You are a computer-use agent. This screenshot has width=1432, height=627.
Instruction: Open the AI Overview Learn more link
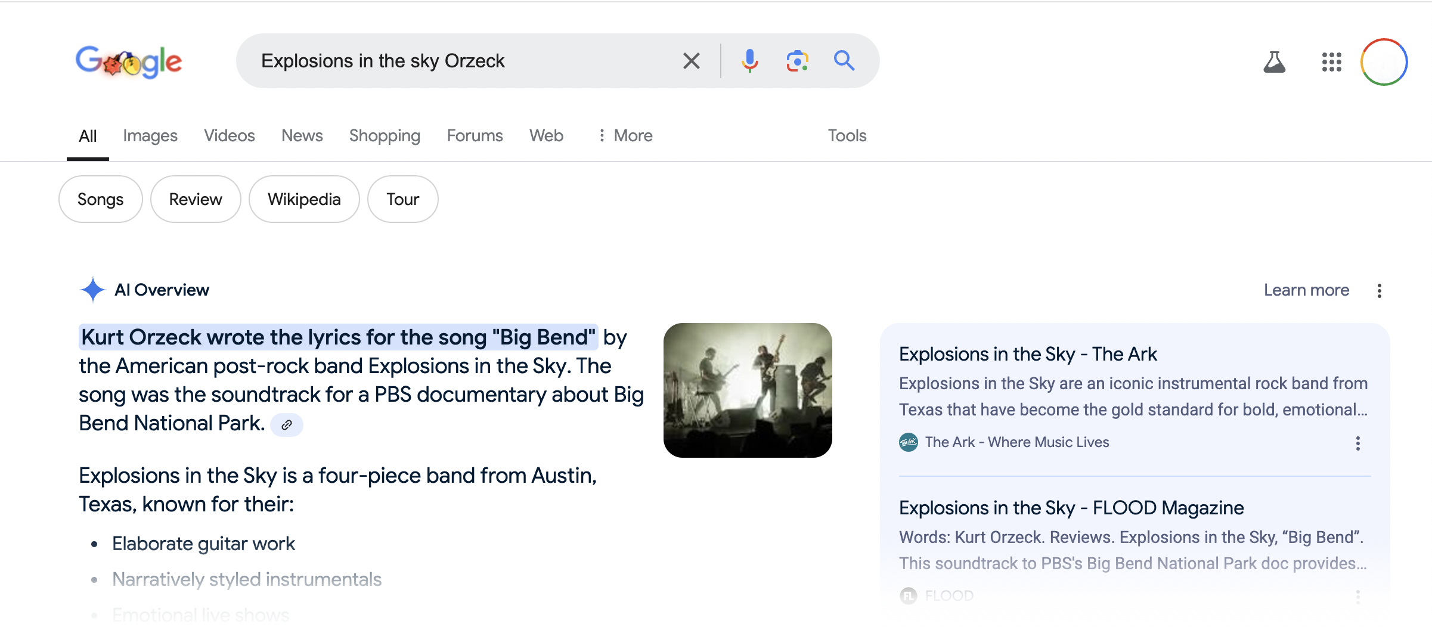(x=1306, y=290)
